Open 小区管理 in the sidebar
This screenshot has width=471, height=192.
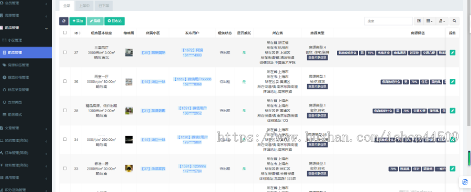pyautogui.click(x=26, y=40)
